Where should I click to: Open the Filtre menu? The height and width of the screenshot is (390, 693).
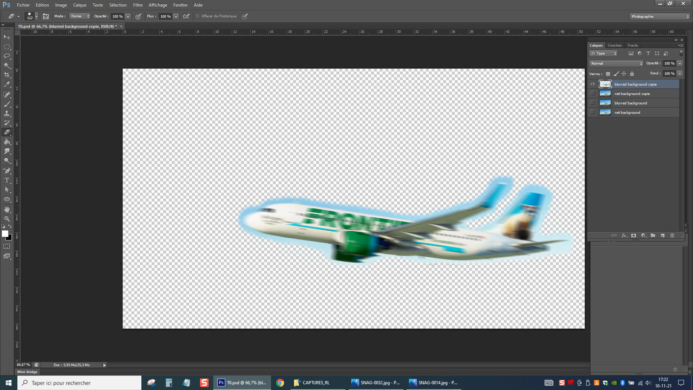coord(138,5)
